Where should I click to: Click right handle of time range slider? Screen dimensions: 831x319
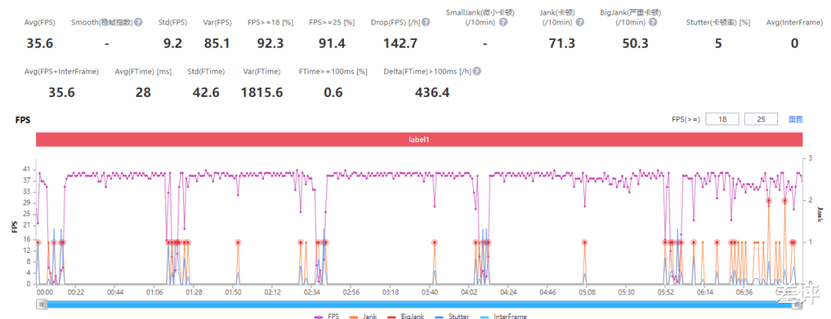coord(797,304)
